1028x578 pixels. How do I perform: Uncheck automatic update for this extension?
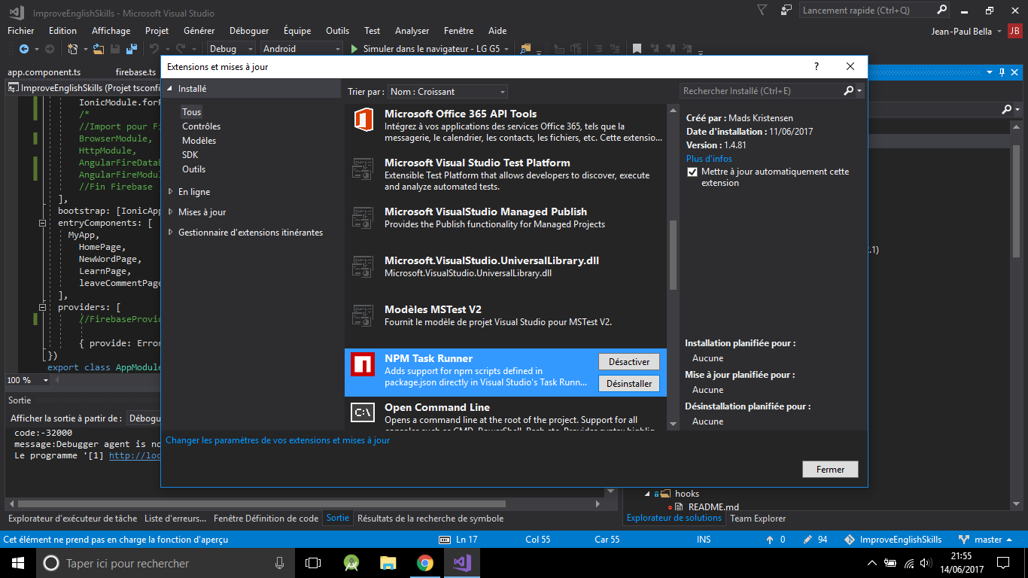(x=692, y=172)
